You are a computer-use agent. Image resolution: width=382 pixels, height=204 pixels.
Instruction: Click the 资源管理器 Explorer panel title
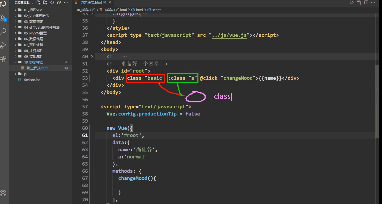click(24, 2)
